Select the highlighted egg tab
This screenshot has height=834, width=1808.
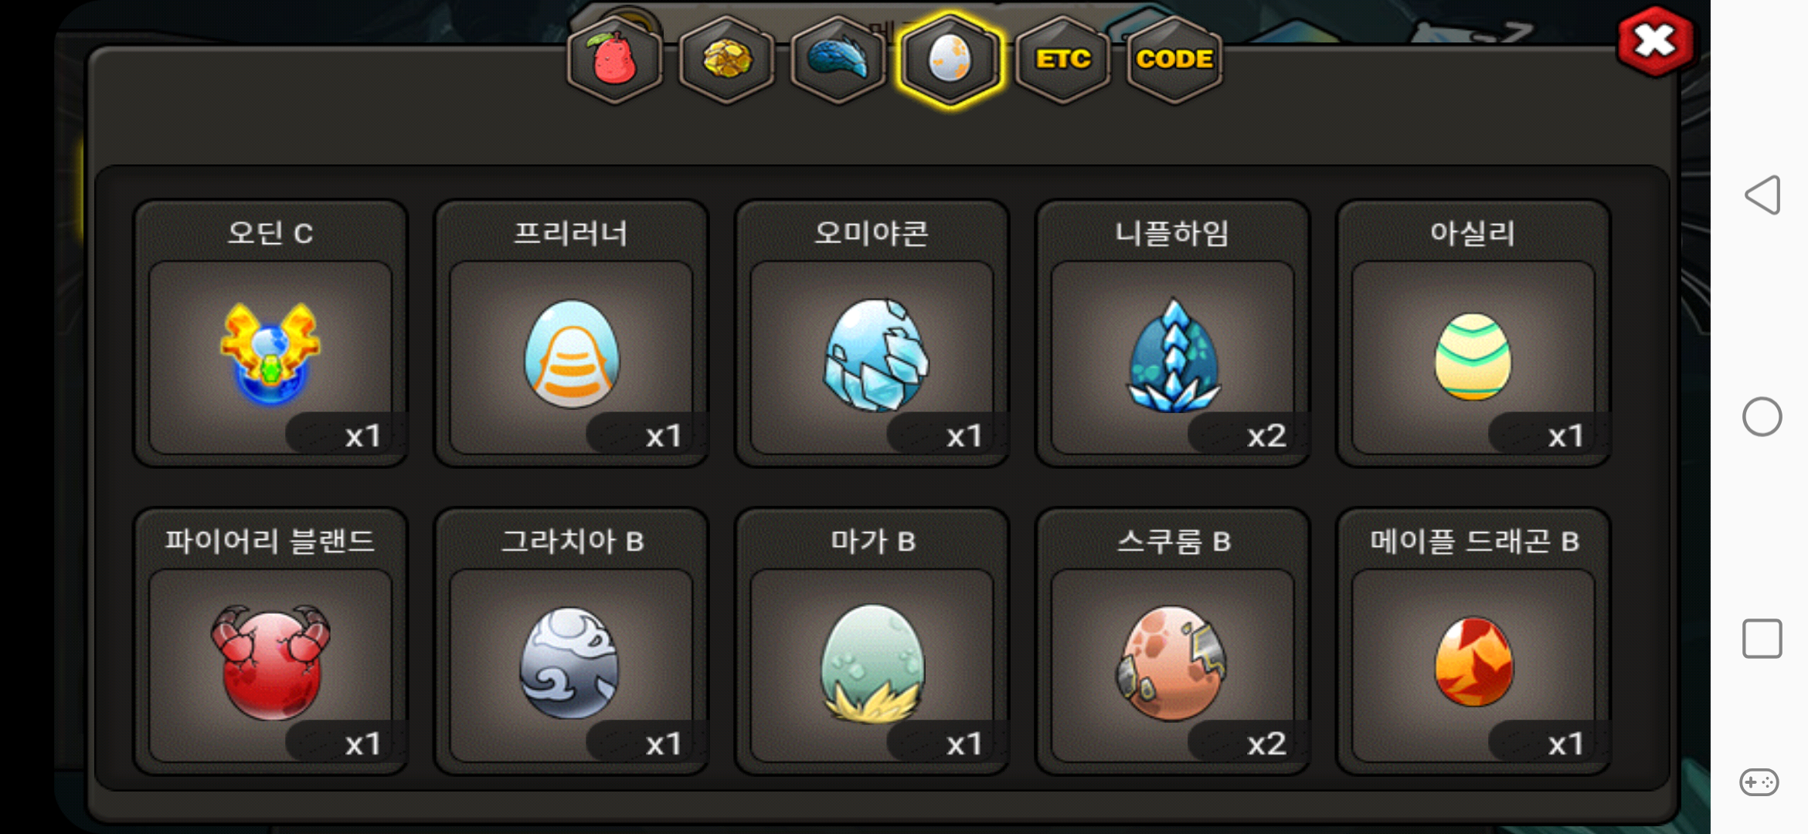950,59
